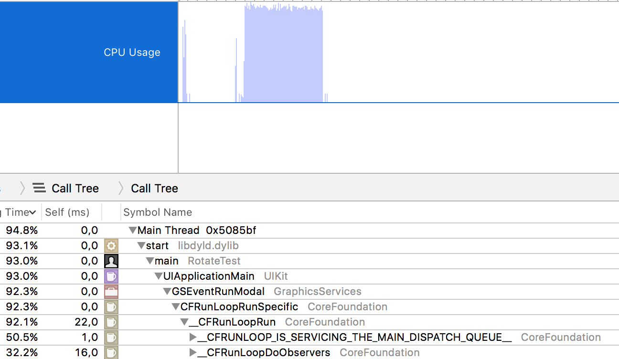
Task: Click cup icon for __CFRunLoopDoObservers
Action: [111, 353]
